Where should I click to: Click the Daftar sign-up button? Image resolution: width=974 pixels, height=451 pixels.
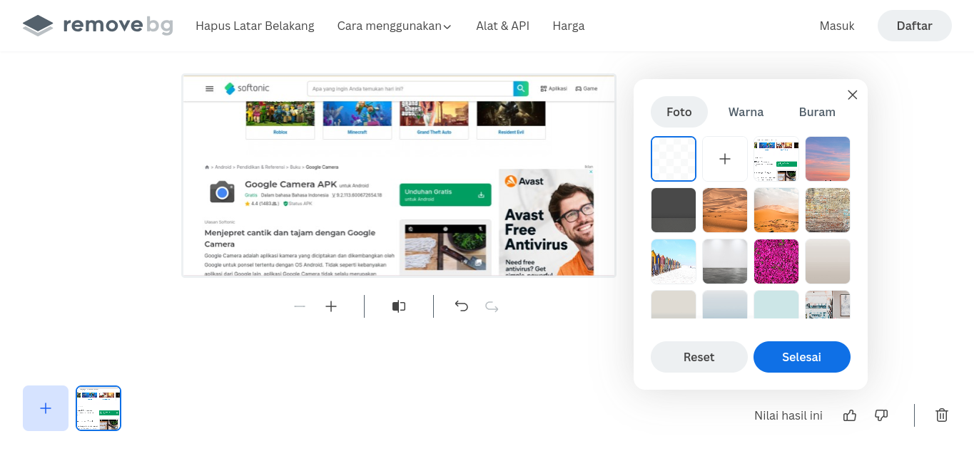pyautogui.click(x=915, y=26)
